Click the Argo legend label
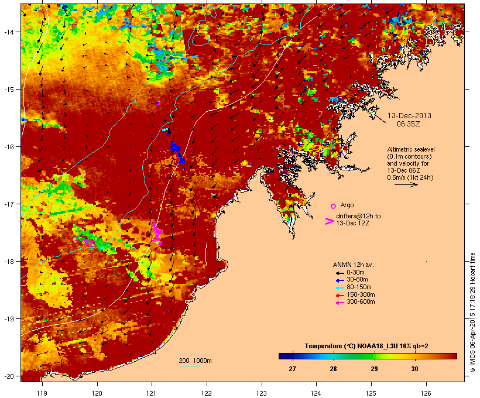The height and width of the screenshot is (398, 480). pyautogui.click(x=347, y=205)
